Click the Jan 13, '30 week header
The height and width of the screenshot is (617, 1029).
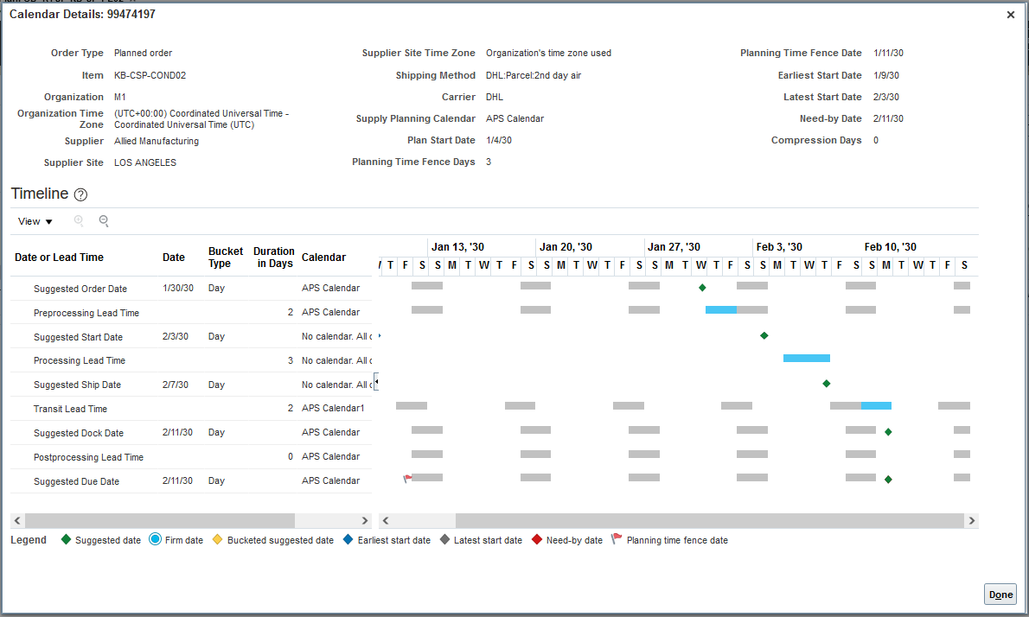457,247
